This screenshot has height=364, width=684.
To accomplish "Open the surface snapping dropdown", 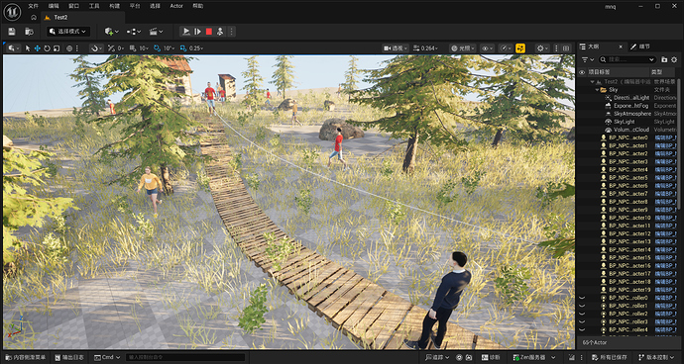I will [x=96, y=48].
